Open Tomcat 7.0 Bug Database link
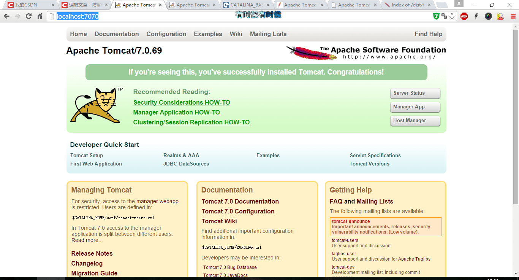This screenshot has width=519, height=280. [230, 267]
